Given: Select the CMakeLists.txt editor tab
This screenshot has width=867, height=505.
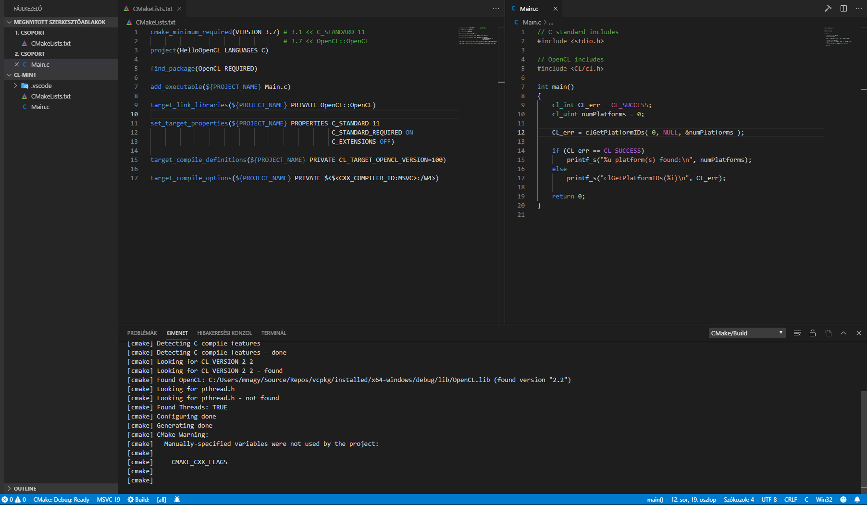Looking at the screenshot, I should [x=152, y=9].
